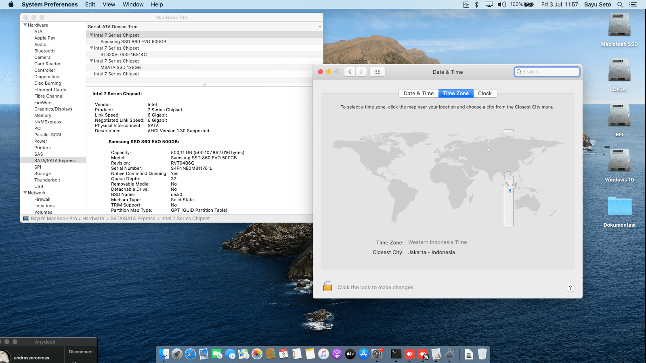
Task: Open the Edit menu
Action: (x=90, y=4)
